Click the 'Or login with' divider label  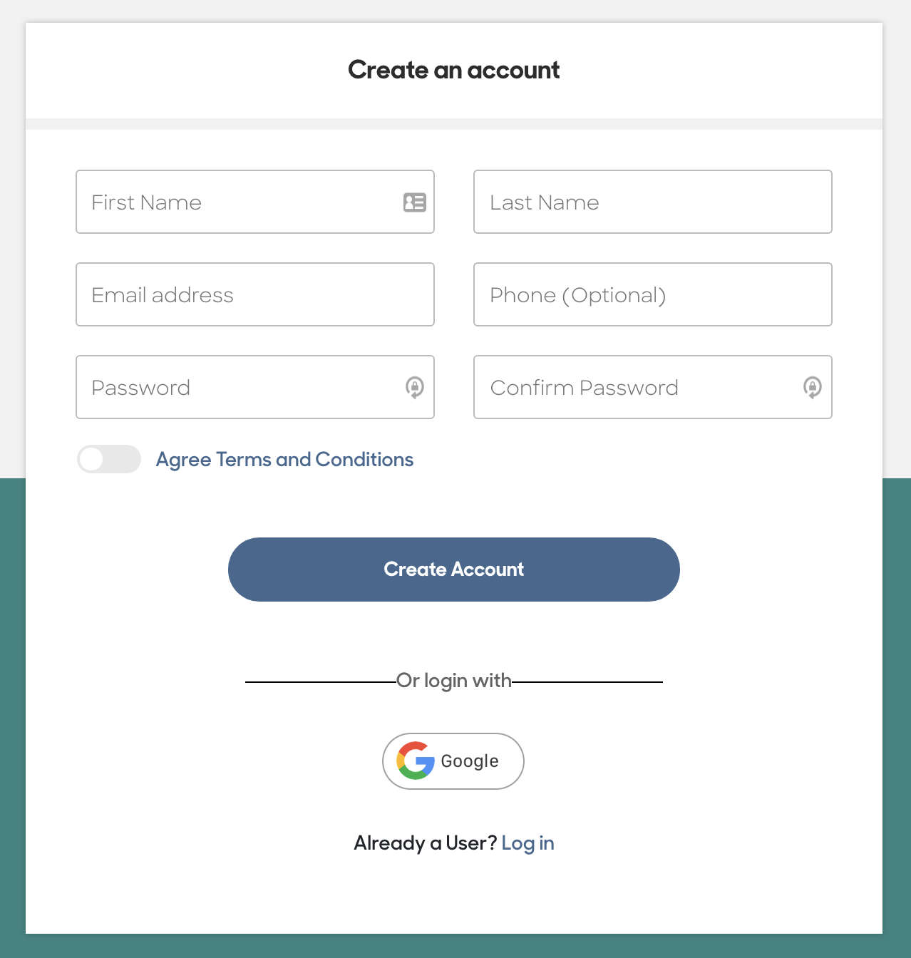click(453, 681)
